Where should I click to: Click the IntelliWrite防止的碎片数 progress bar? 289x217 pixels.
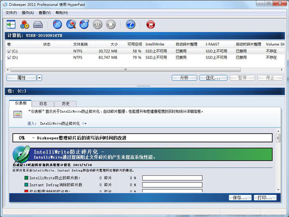172,178
